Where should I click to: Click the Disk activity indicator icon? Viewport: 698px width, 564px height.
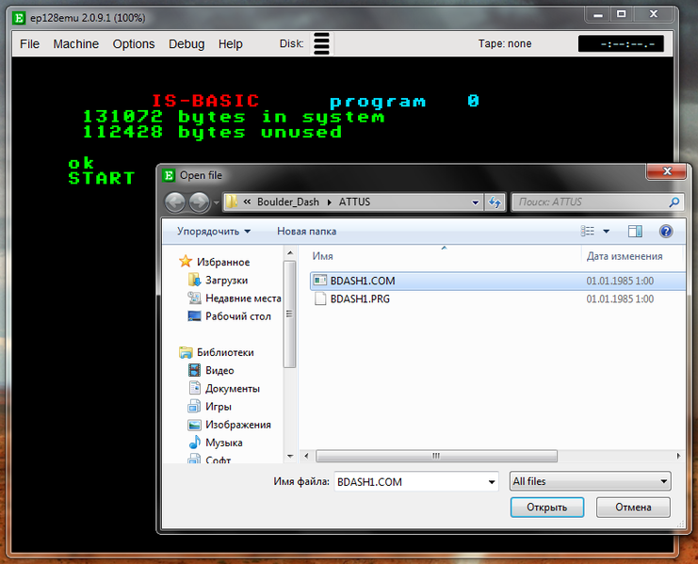pos(321,43)
